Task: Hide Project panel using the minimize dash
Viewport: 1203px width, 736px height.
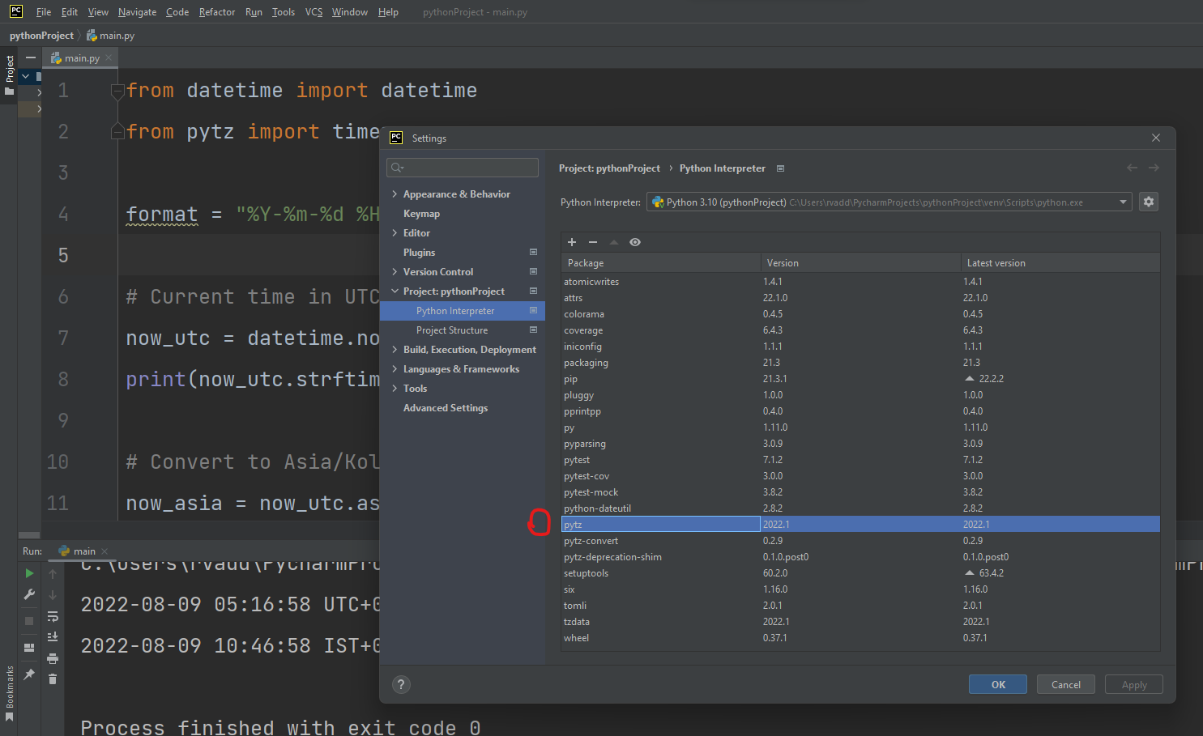Action: [x=30, y=57]
